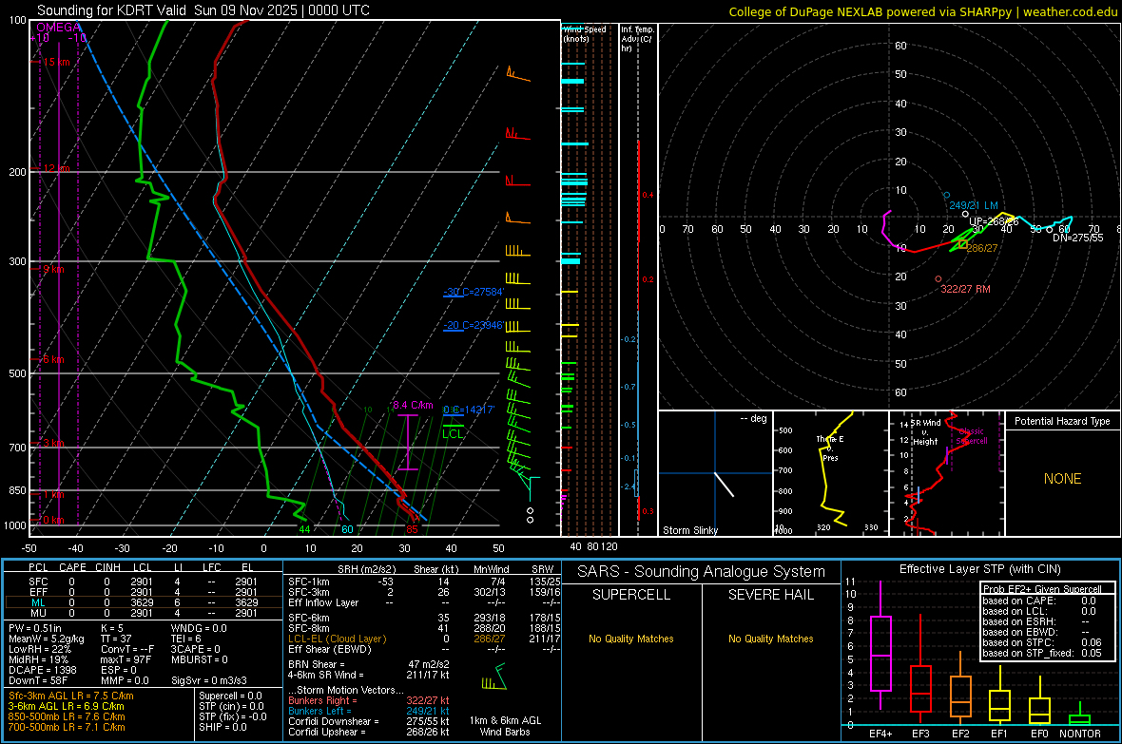Click the storm slinky line graphic
Viewport: 1122px width, 744px height.
point(725,485)
